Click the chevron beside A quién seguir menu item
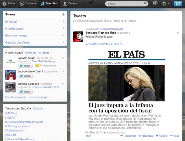Viewport: 185px width, 141px height. click(x=64, y=28)
